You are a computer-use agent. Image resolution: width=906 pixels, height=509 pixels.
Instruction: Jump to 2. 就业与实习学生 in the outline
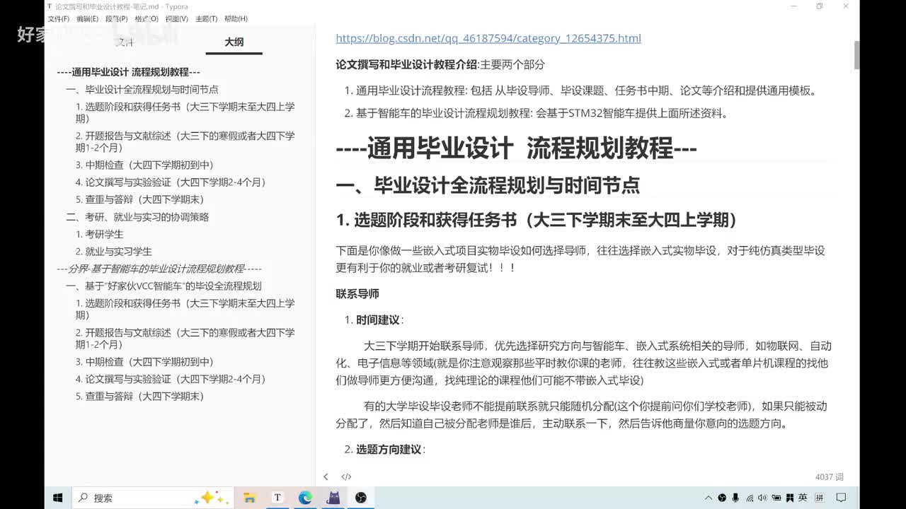[113, 251]
